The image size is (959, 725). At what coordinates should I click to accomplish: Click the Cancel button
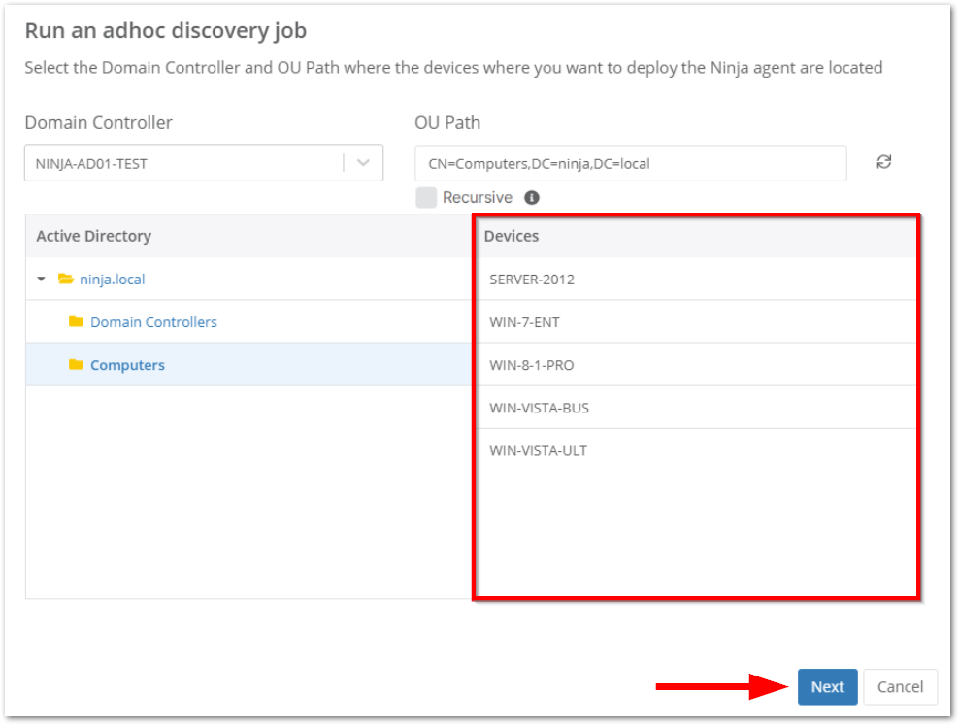tap(900, 686)
